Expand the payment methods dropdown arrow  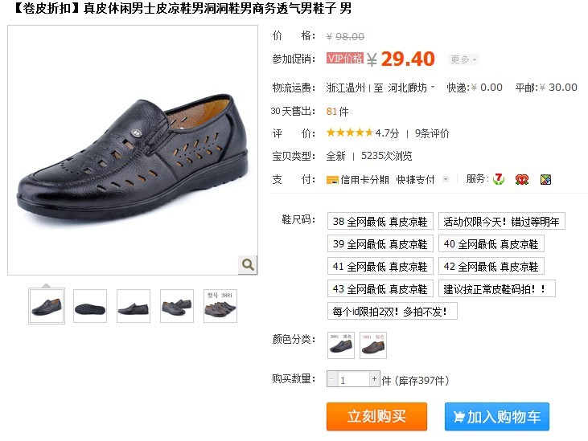click(446, 179)
